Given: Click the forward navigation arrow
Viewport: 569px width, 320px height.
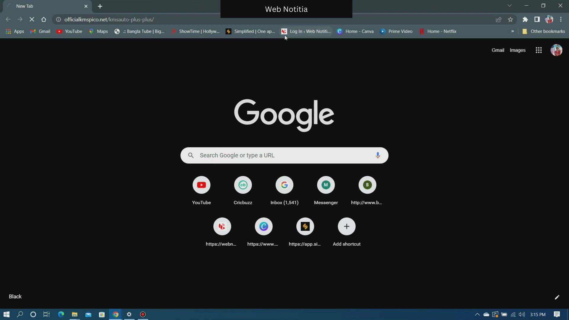Looking at the screenshot, I should pos(20,19).
